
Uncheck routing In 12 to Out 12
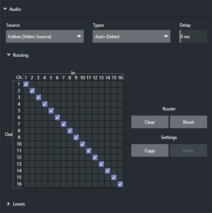tap(95, 157)
